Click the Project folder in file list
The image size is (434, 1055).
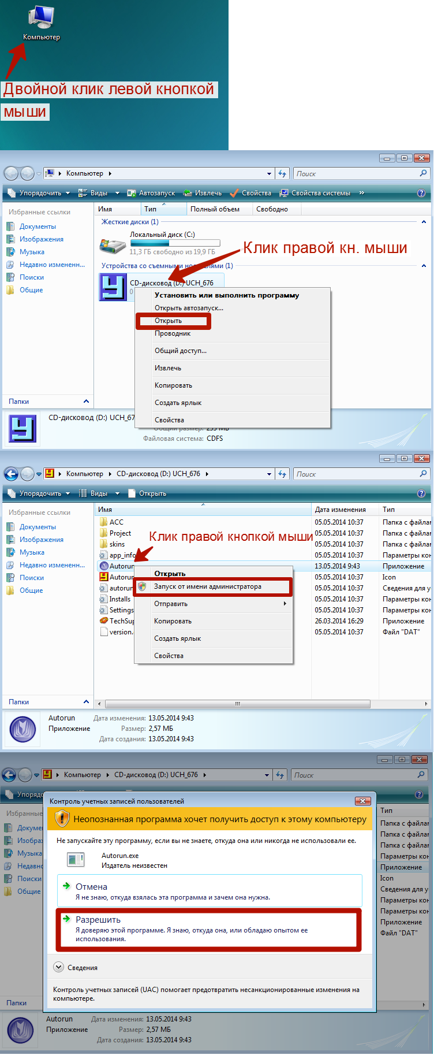pyautogui.click(x=119, y=533)
